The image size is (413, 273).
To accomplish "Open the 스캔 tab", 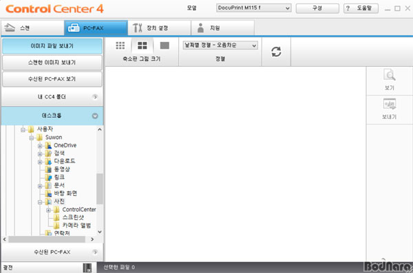I will point(32,28).
